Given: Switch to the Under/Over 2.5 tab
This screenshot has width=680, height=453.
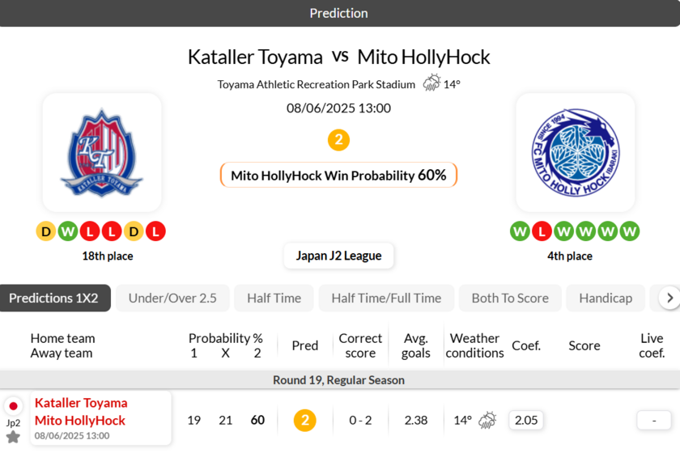Looking at the screenshot, I should pyautogui.click(x=172, y=298).
